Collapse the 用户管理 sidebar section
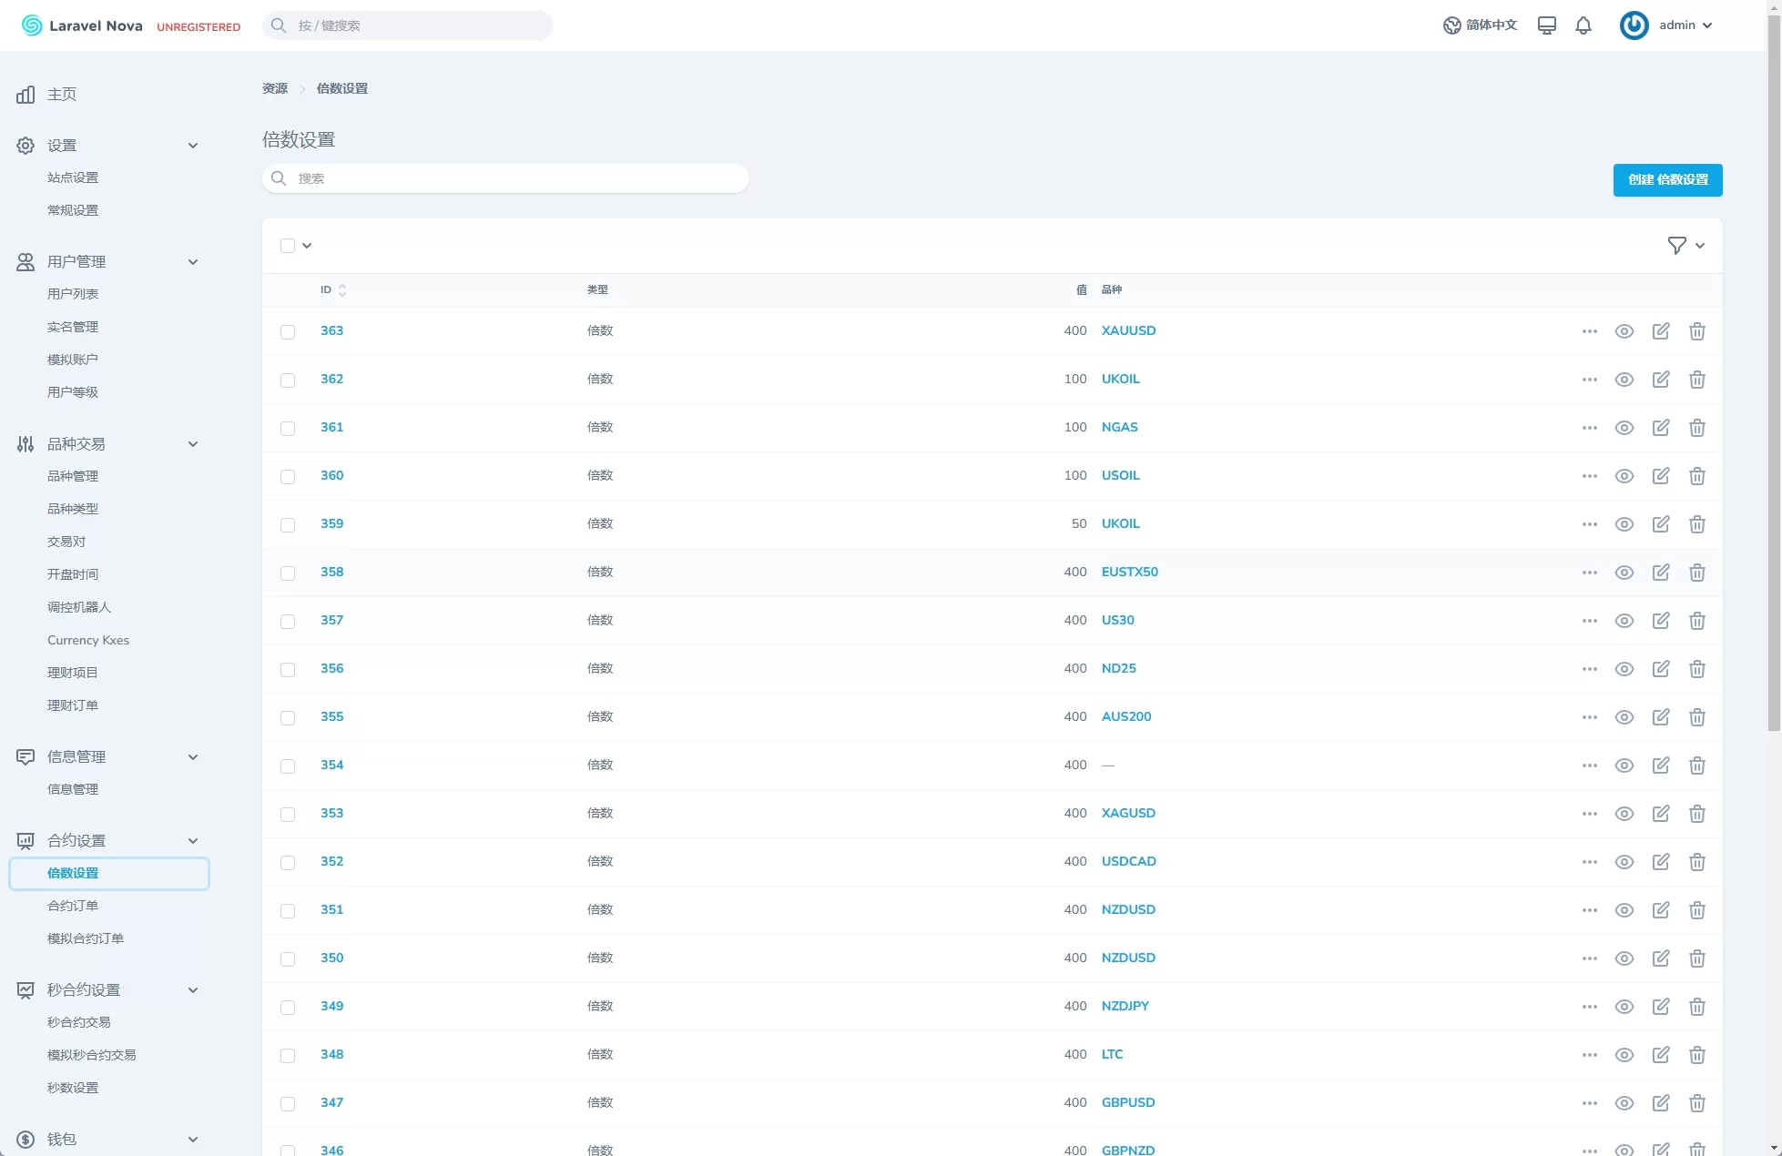Image resolution: width=1782 pixels, height=1156 pixels. (192, 262)
